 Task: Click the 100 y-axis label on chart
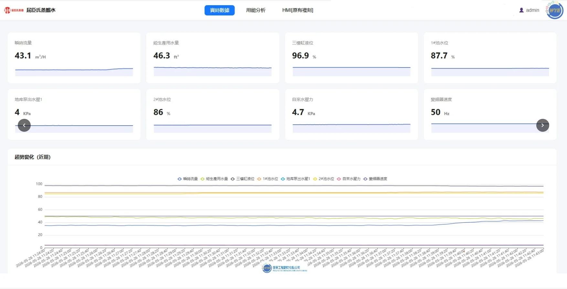39,184
